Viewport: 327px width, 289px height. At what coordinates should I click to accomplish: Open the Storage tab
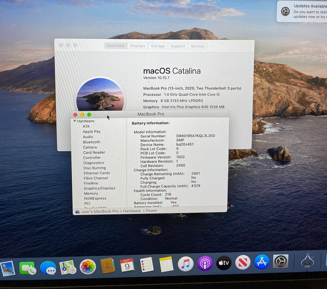coord(158,46)
